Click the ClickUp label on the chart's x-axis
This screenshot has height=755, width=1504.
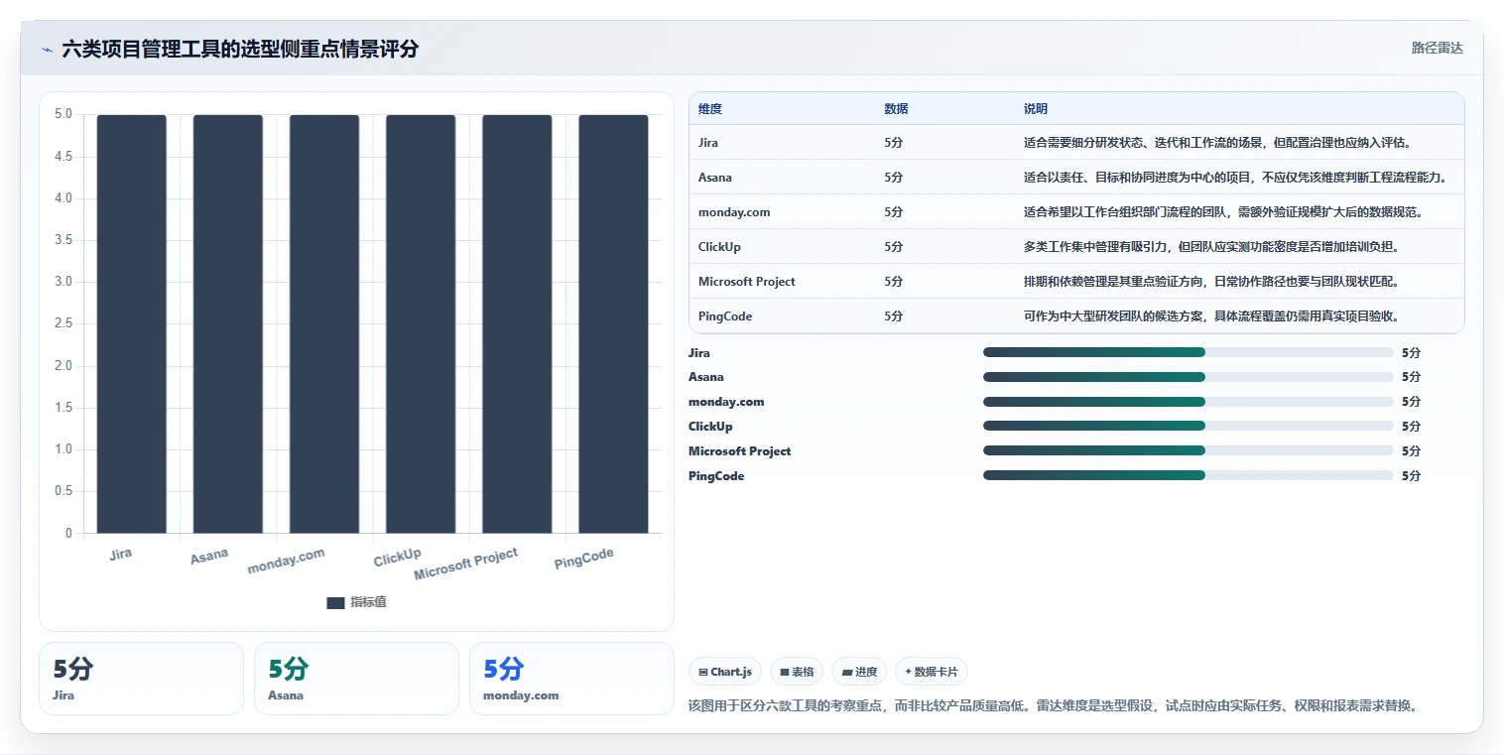(x=398, y=557)
